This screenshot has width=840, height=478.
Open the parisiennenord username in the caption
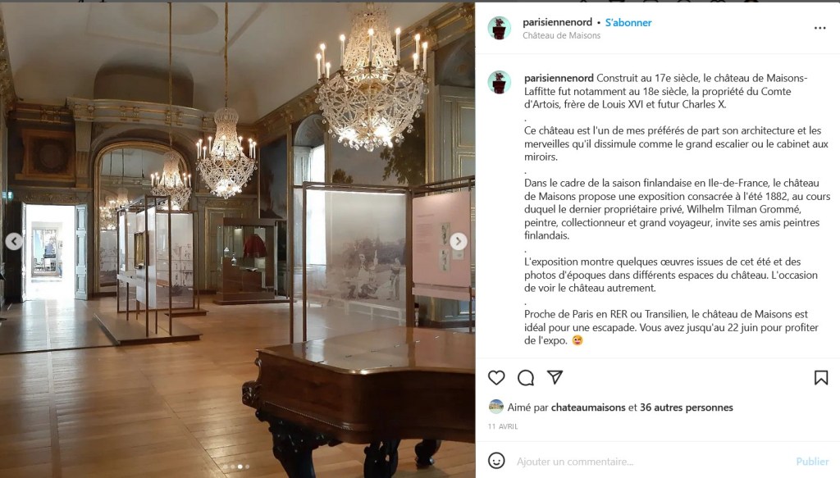click(559, 78)
